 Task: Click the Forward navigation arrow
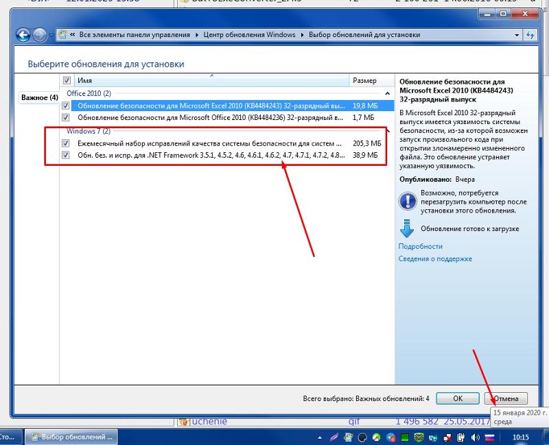tap(39, 35)
